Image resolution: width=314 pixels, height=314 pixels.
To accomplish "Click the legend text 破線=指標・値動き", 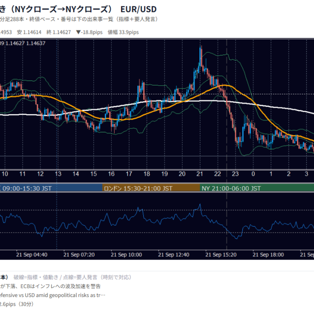I will coord(36,278).
